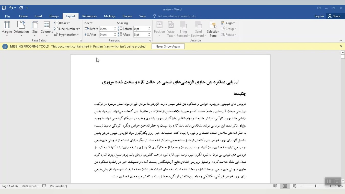Image resolution: width=345 pixels, height=194 pixels.
Task: Open the page Size gallery
Action: 35,29
